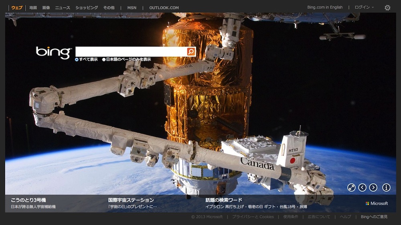Click into the Bing search box
Viewport: 401px width, 225px height.
coord(131,52)
